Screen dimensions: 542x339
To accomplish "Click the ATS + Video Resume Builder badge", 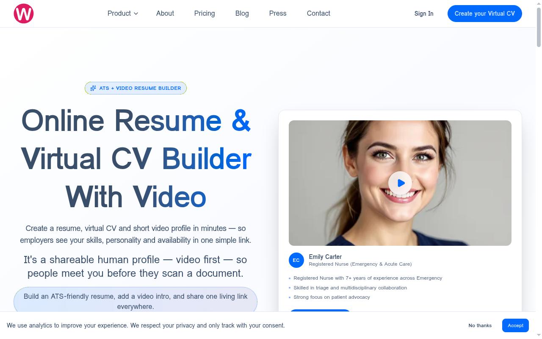I will tap(135, 88).
